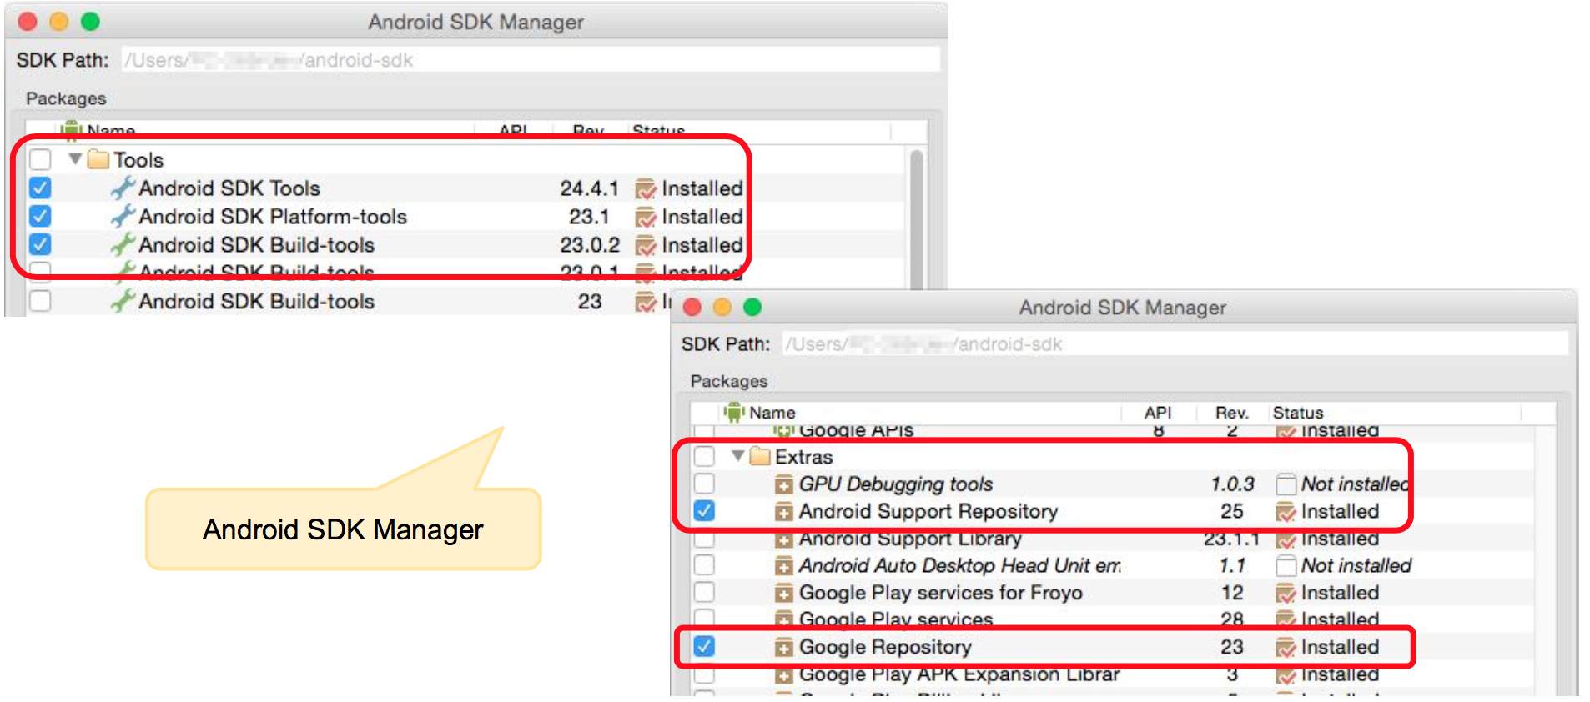This screenshot has width=1590, height=702.
Task: Sort by Name column in front window
Action: coord(772,413)
